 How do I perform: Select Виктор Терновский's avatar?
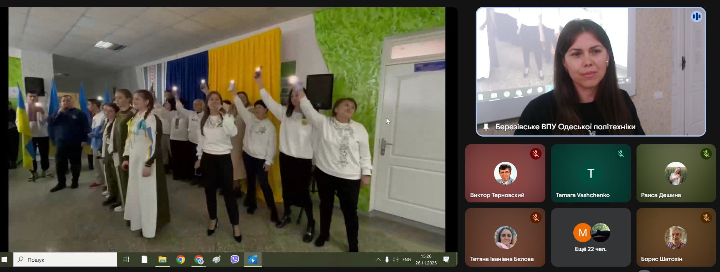point(505,173)
